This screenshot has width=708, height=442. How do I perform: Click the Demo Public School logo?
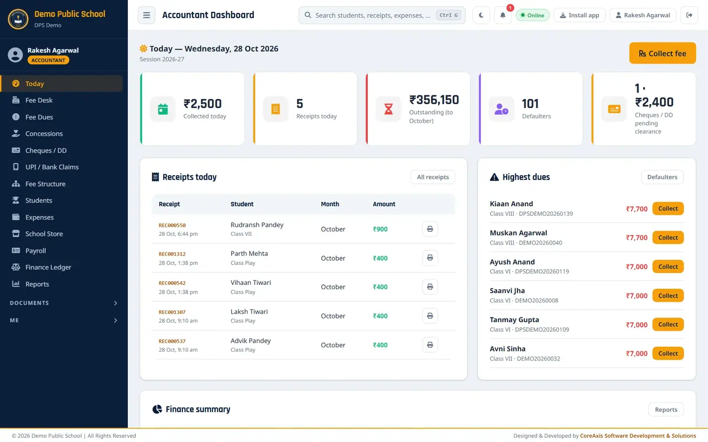point(18,19)
